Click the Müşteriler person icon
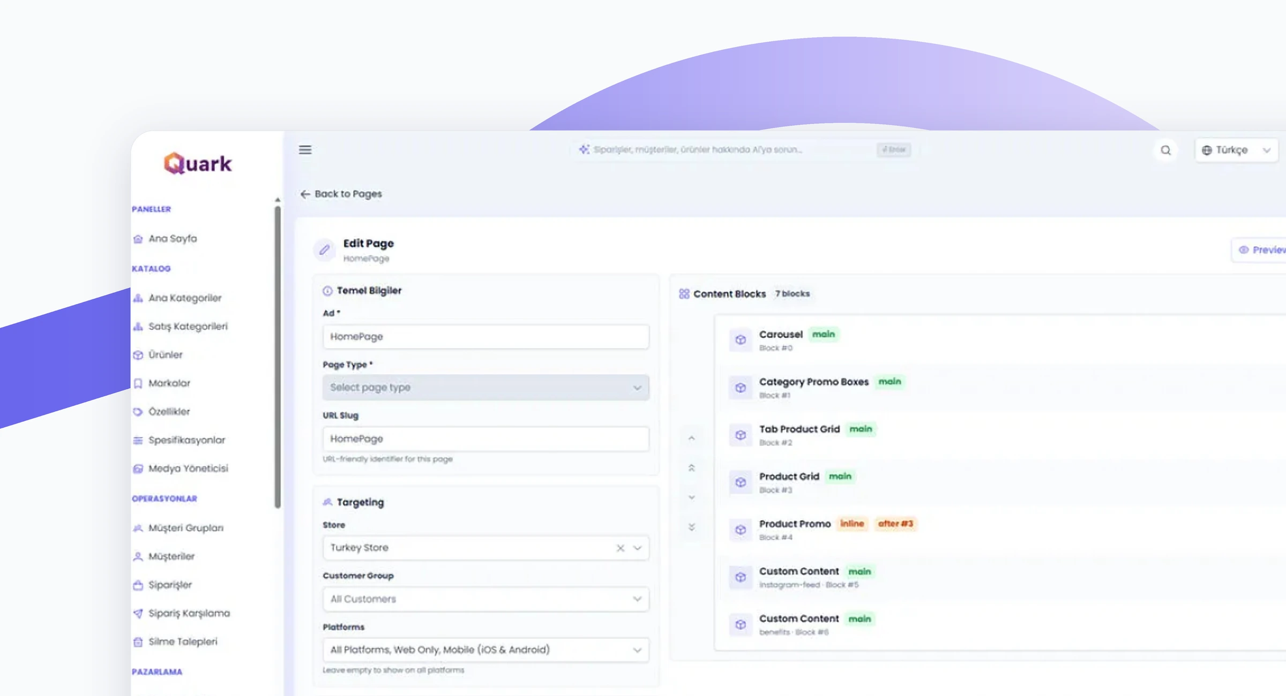1286x696 pixels. tap(138, 556)
